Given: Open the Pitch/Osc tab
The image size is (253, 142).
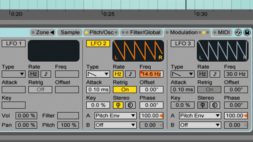Looking at the screenshot, I should pos(101,32).
